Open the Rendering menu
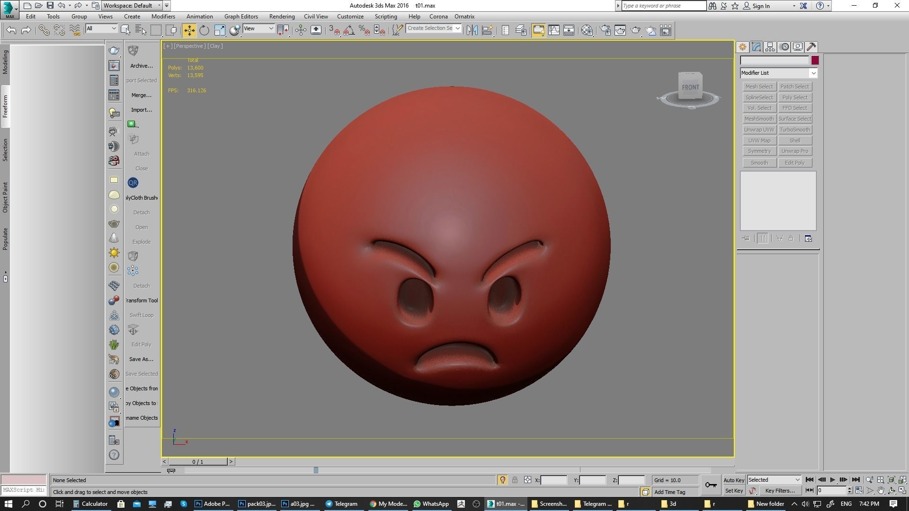This screenshot has height=511, width=909. click(282, 17)
